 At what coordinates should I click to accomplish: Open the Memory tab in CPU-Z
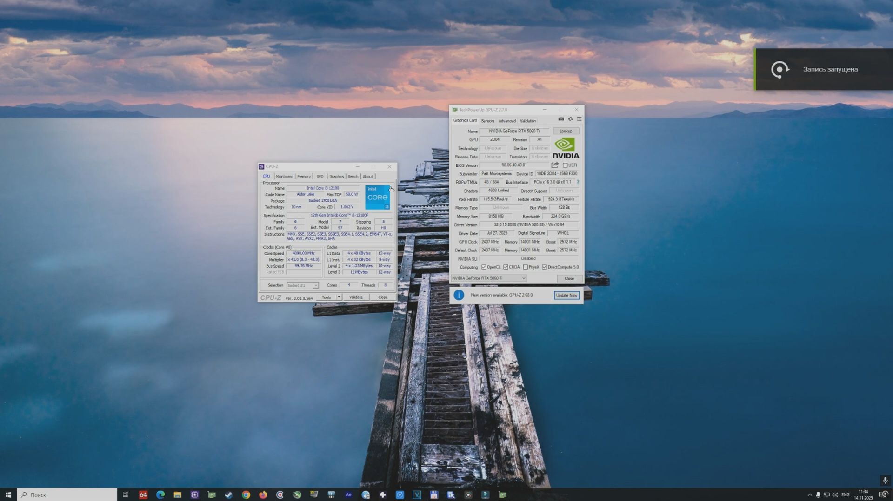click(304, 176)
